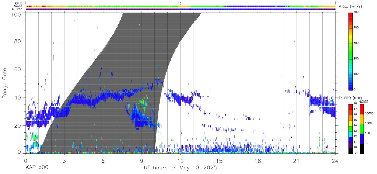This screenshot has width=377, height=174.
Task: Click the Range Gate axis title
Action: click(x=5, y=83)
